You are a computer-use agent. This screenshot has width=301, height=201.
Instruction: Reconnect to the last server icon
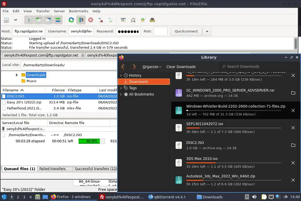point(110,20)
